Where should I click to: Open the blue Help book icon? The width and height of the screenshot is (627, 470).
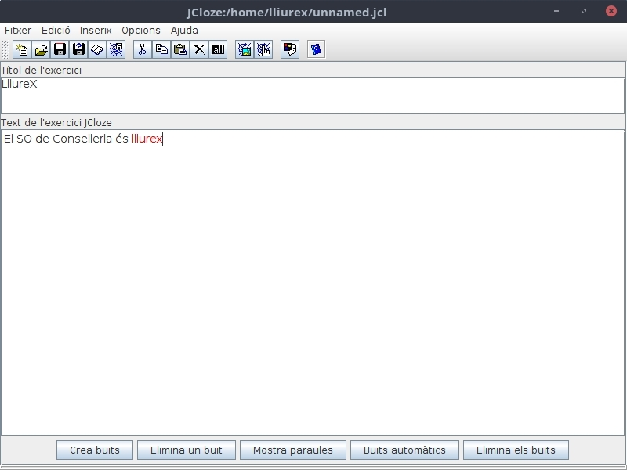click(x=316, y=49)
